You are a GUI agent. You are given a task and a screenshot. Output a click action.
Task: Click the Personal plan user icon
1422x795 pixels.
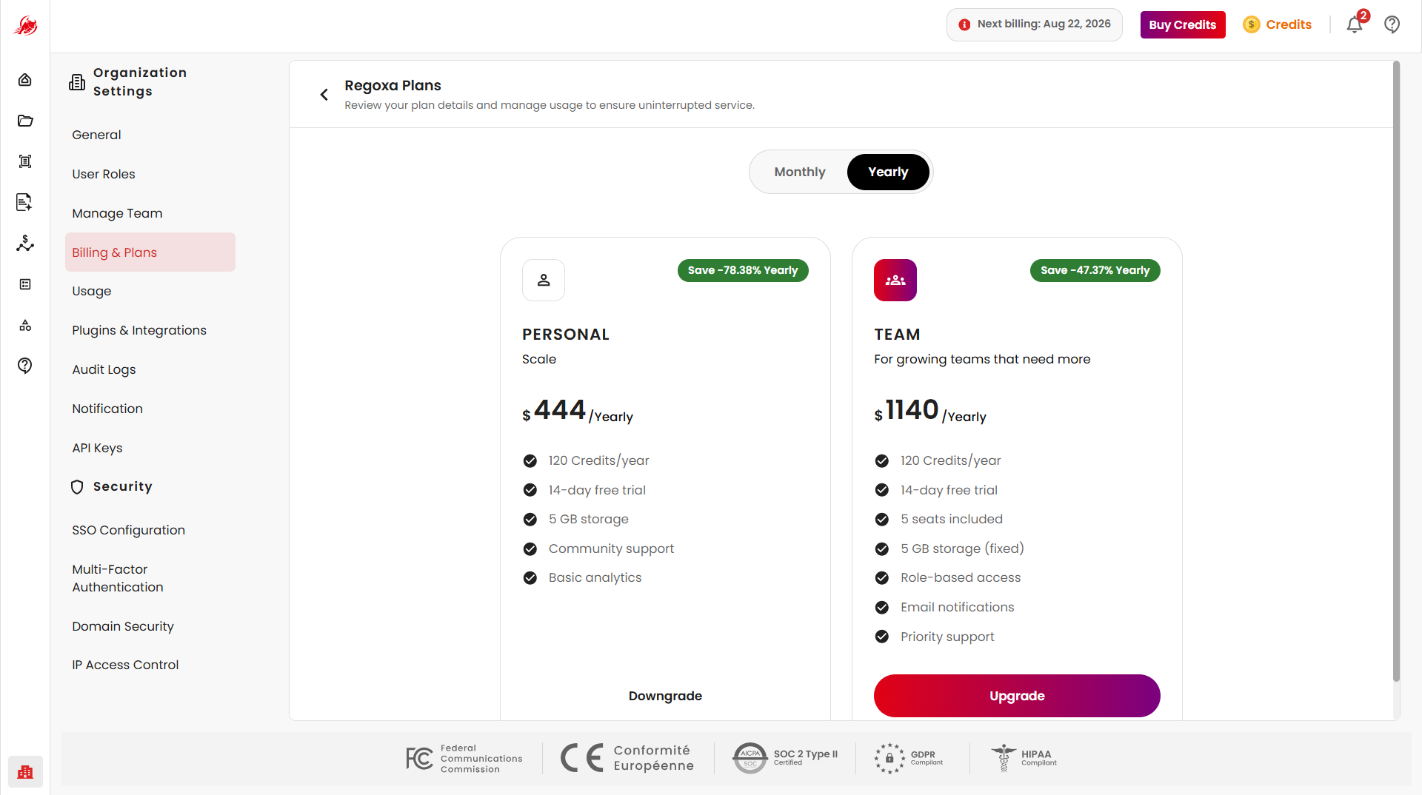pos(544,280)
